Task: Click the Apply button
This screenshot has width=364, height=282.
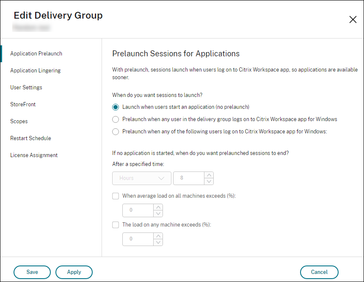Action: pyautogui.click(x=74, y=272)
